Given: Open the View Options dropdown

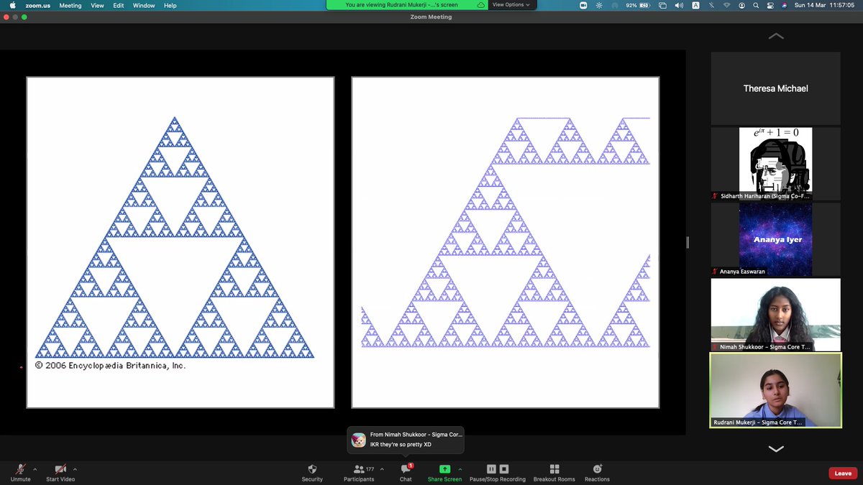Looking at the screenshot, I should point(511,5).
